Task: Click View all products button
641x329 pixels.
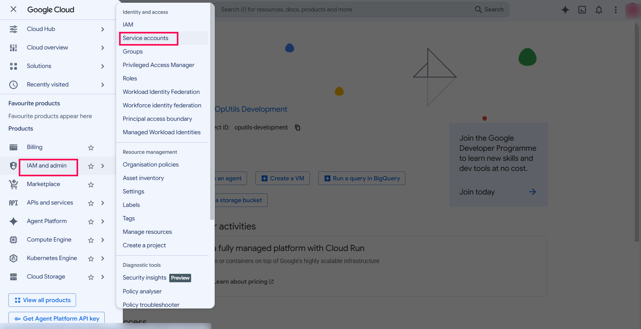Action: [42, 300]
